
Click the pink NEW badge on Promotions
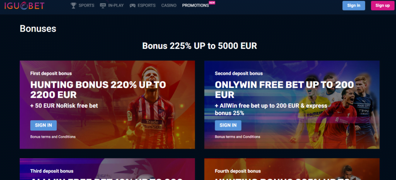coord(212,3)
